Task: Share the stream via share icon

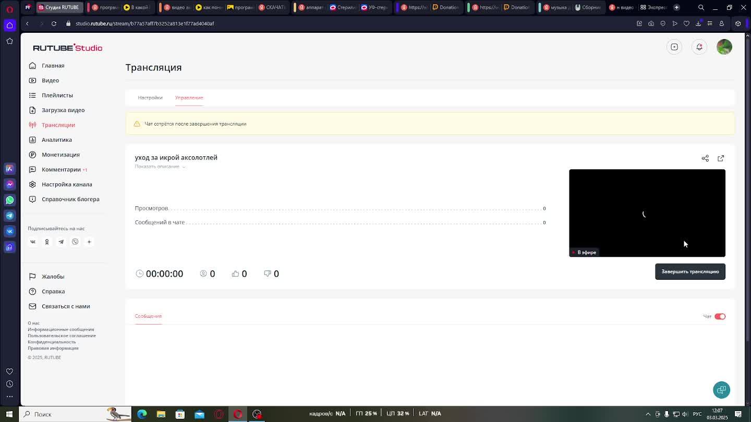Action: [x=705, y=158]
